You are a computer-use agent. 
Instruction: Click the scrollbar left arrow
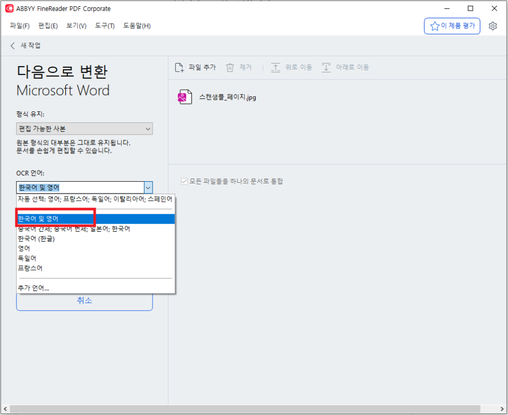point(5,409)
